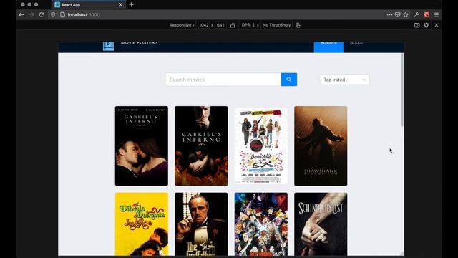This screenshot has width=458, height=258.
Task: Open the Schindler's List poster
Action: (x=321, y=224)
